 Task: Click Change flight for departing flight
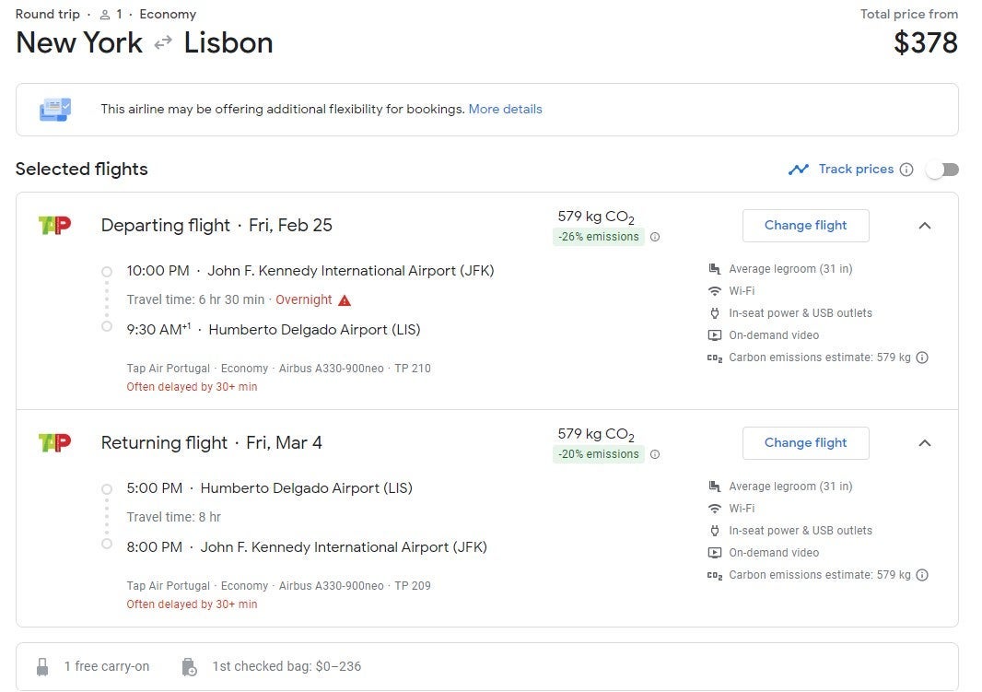[805, 225]
